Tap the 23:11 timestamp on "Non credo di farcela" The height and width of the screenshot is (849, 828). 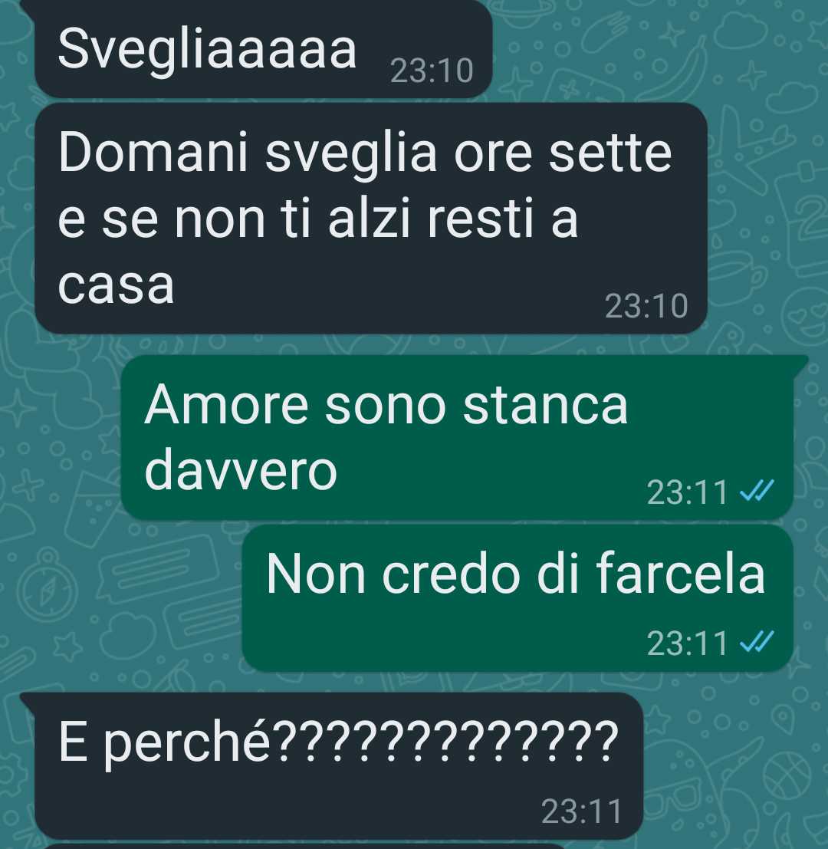coord(687,643)
